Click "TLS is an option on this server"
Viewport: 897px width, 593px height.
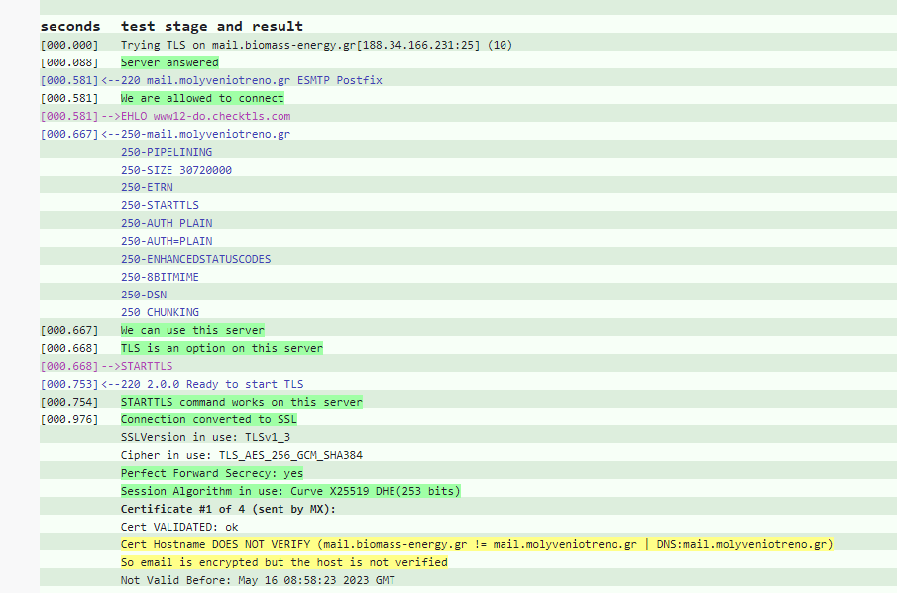(222, 348)
